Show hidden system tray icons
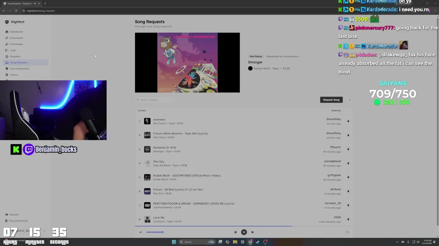439x246 pixels. (x=397, y=242)
